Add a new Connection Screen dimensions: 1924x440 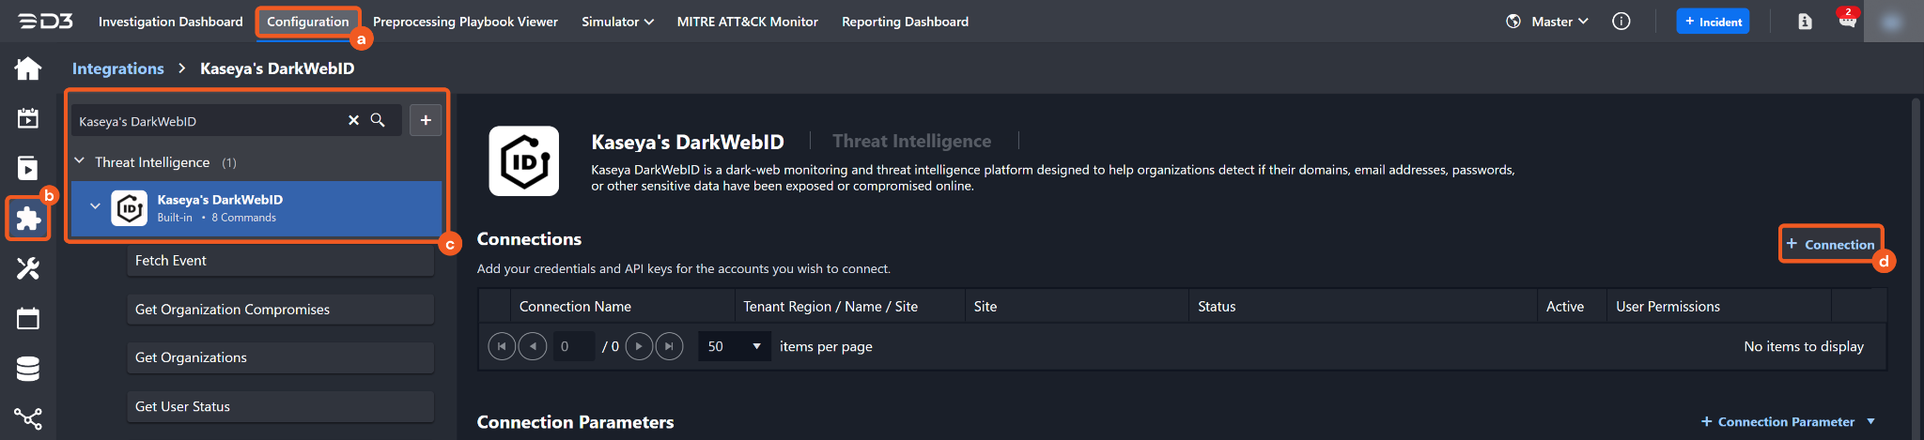click(1830, 244)
